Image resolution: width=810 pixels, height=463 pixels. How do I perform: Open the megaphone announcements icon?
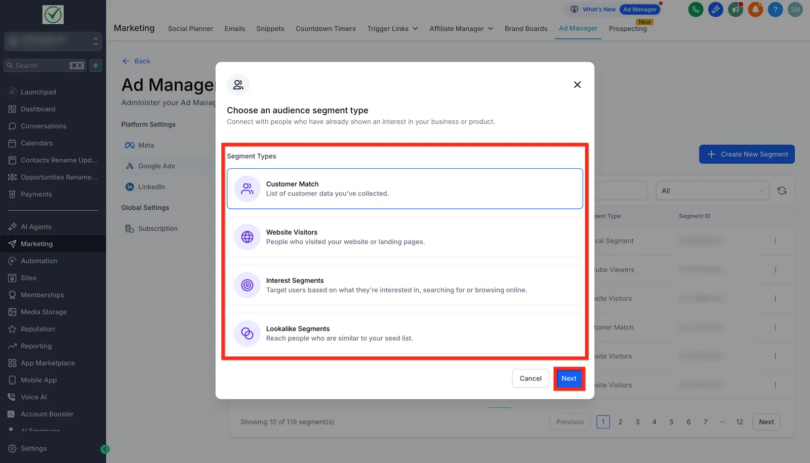pyautogui.click(x=735, y=10)
